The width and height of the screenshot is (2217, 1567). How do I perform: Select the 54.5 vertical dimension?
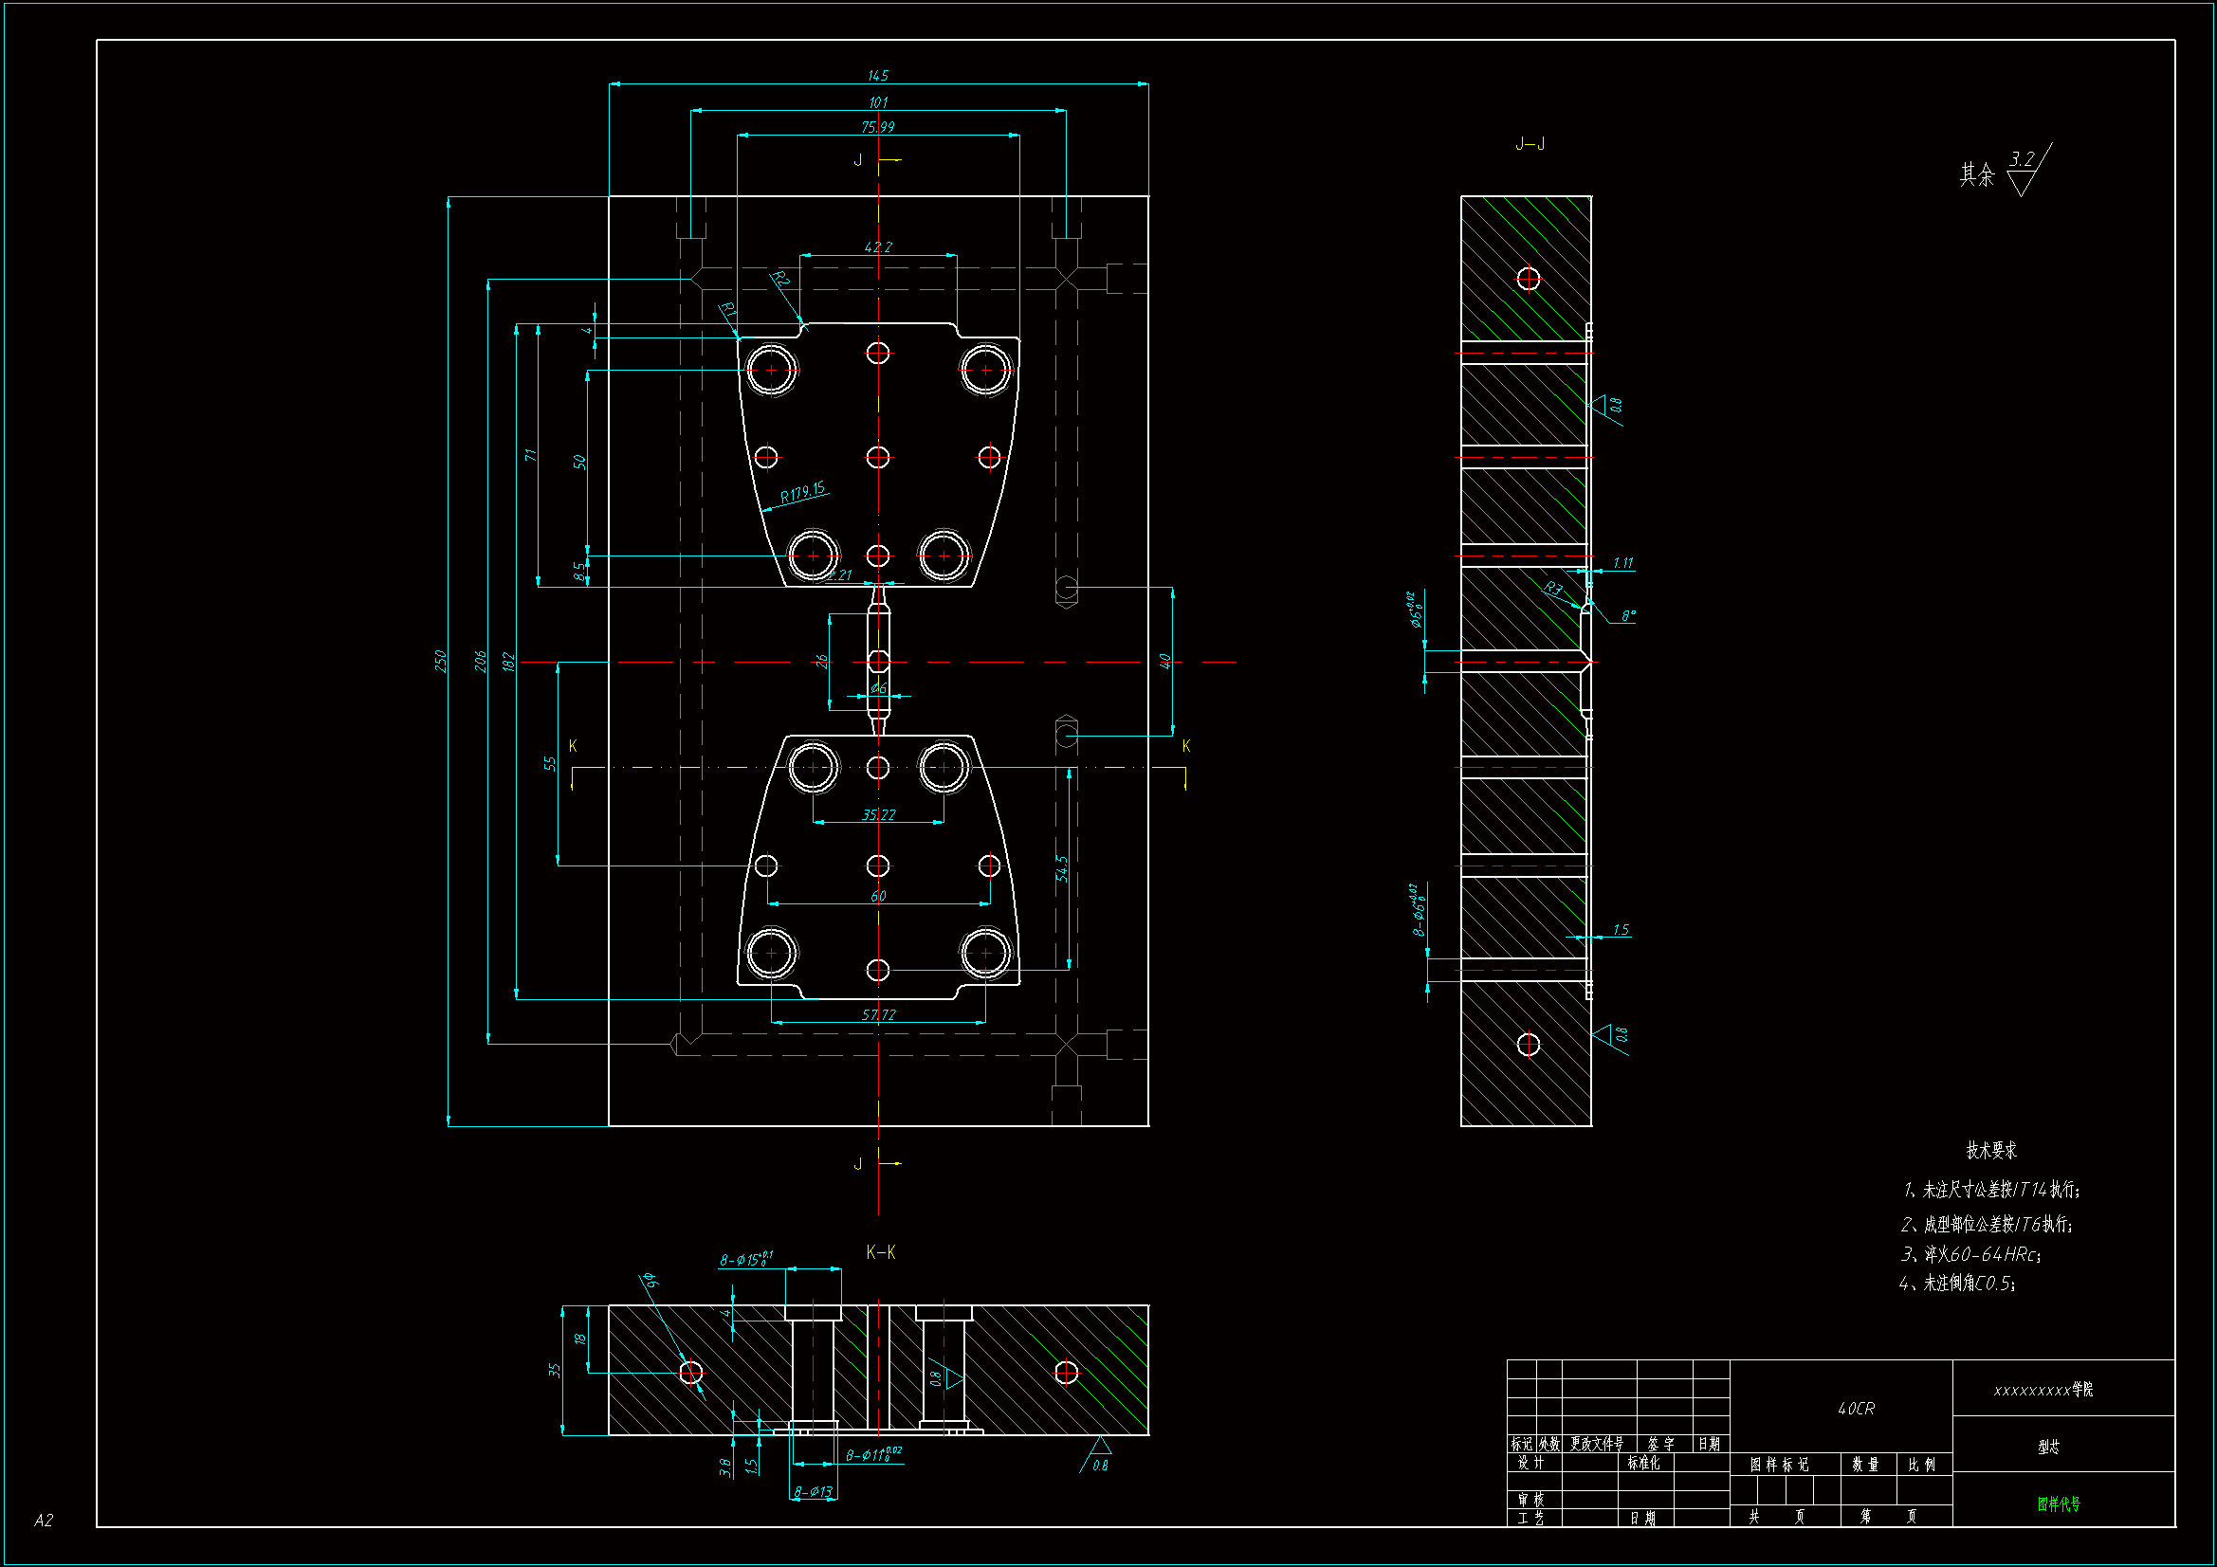[x=1061, y=868]
